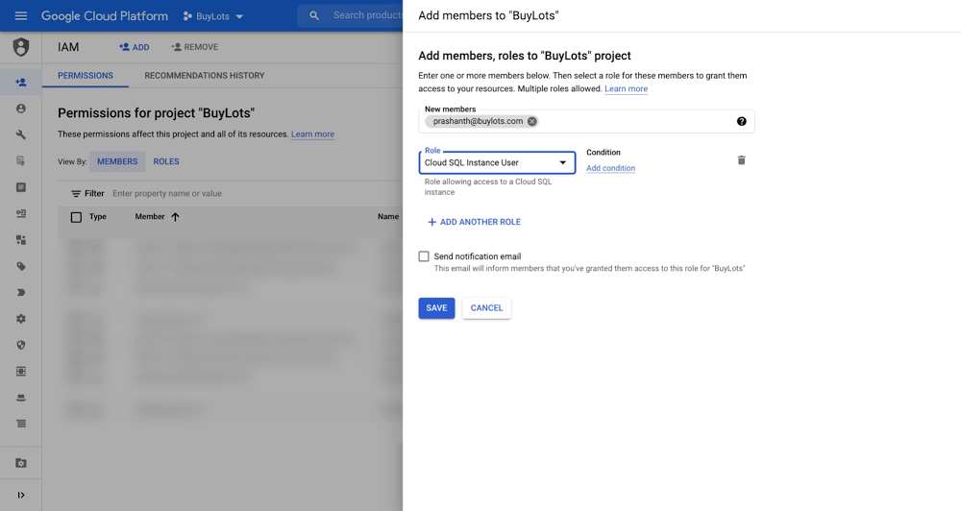Click the BuyLots project hexagon icon

187,16
